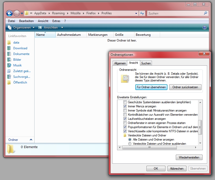Enable Immer Symbole statt Miniaturansichten anzeigen

coord(125,110)
